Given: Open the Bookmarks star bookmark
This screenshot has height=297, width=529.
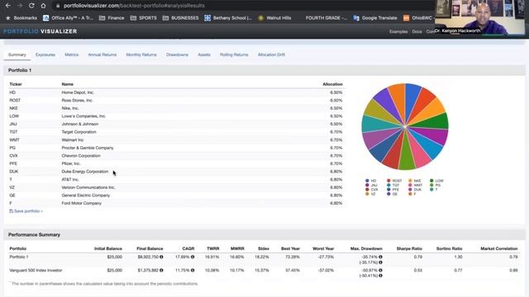Looking at the screenshot, I should coord(21,18).
